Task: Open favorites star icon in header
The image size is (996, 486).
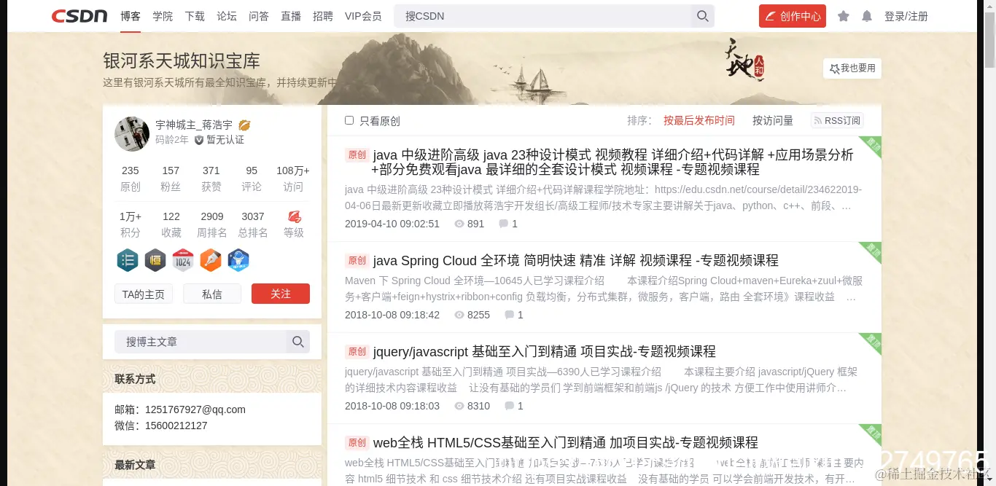Action: pos(844,16)
